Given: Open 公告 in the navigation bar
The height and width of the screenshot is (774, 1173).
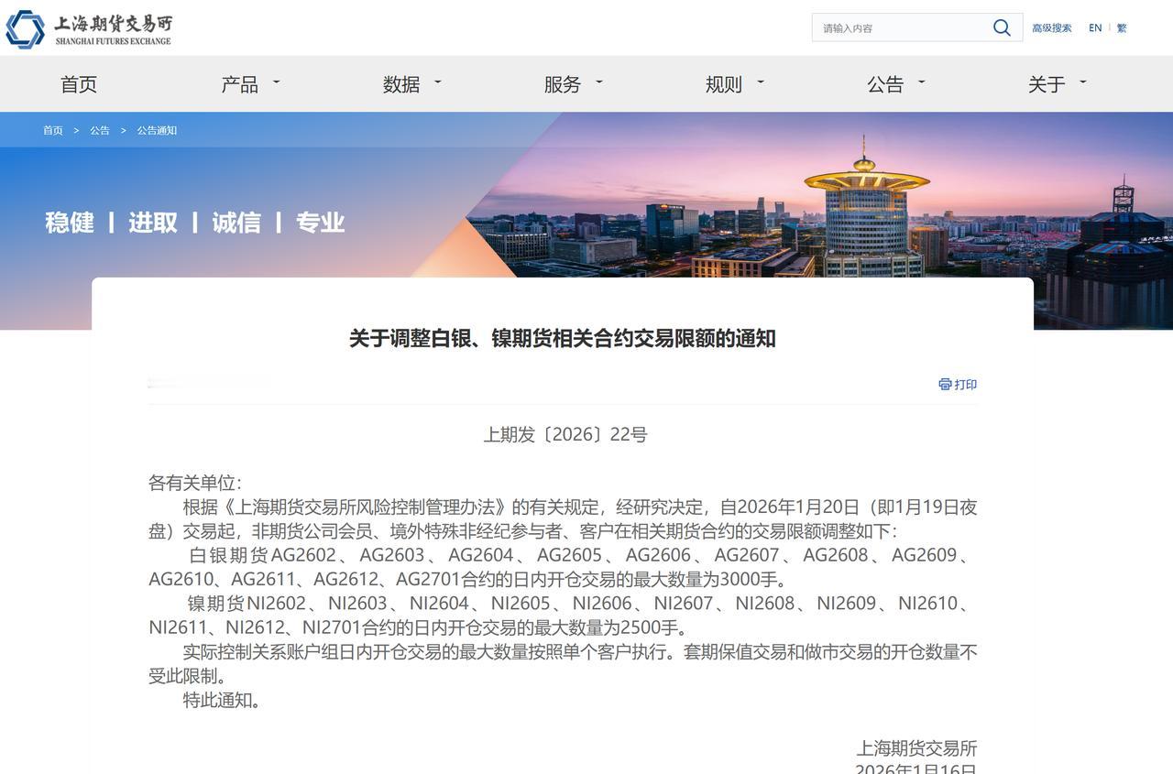Looking at the screenshot, I should click(x=886, y=83).
